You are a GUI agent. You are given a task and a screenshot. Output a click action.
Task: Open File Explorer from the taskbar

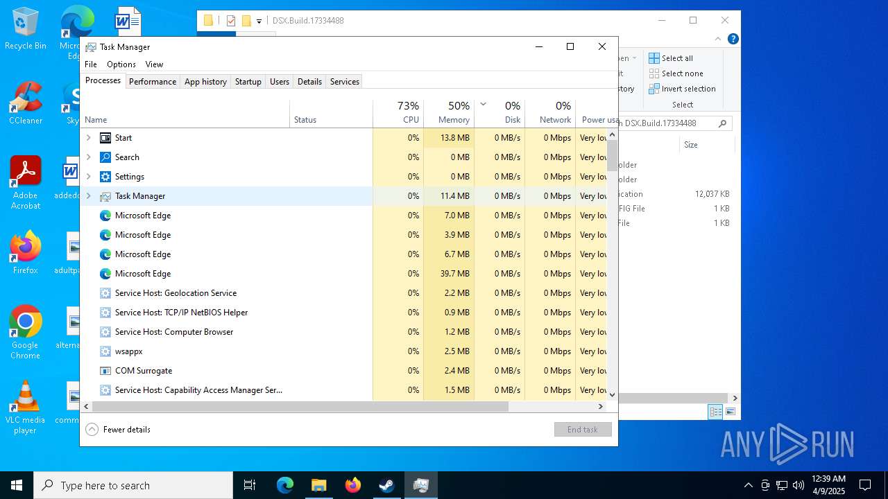click(318, 485)
